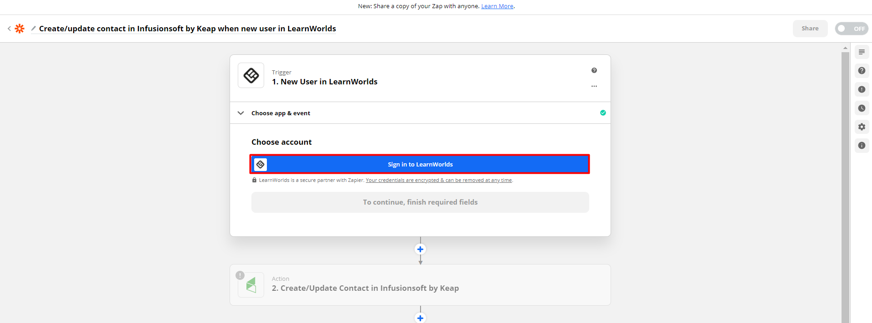Switch the Zap from OFF to on
Viewport: 872px width, 323px height.
(851, 28)
